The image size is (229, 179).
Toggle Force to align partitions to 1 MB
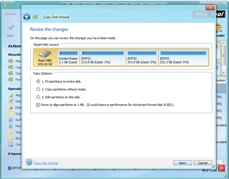(x=38, y=105)
